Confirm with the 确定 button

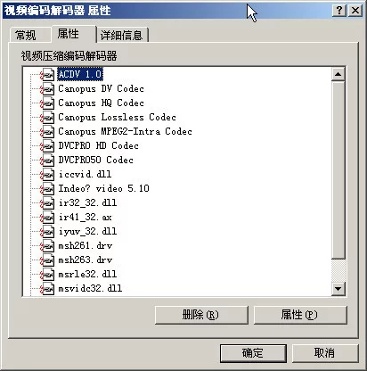(x=253, y=353)
